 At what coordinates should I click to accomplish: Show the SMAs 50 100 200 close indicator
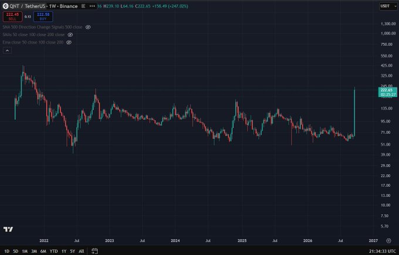click(70, 35)
